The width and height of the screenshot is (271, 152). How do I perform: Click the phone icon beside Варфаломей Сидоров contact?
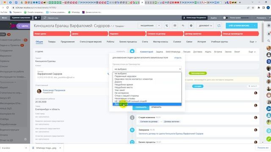pyautogui.click(x=108, y=74)
